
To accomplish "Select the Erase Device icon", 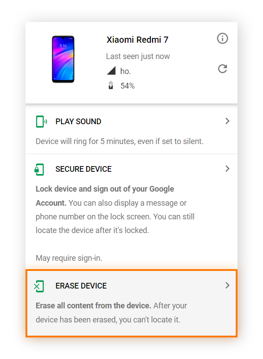I will pos(39,285).
